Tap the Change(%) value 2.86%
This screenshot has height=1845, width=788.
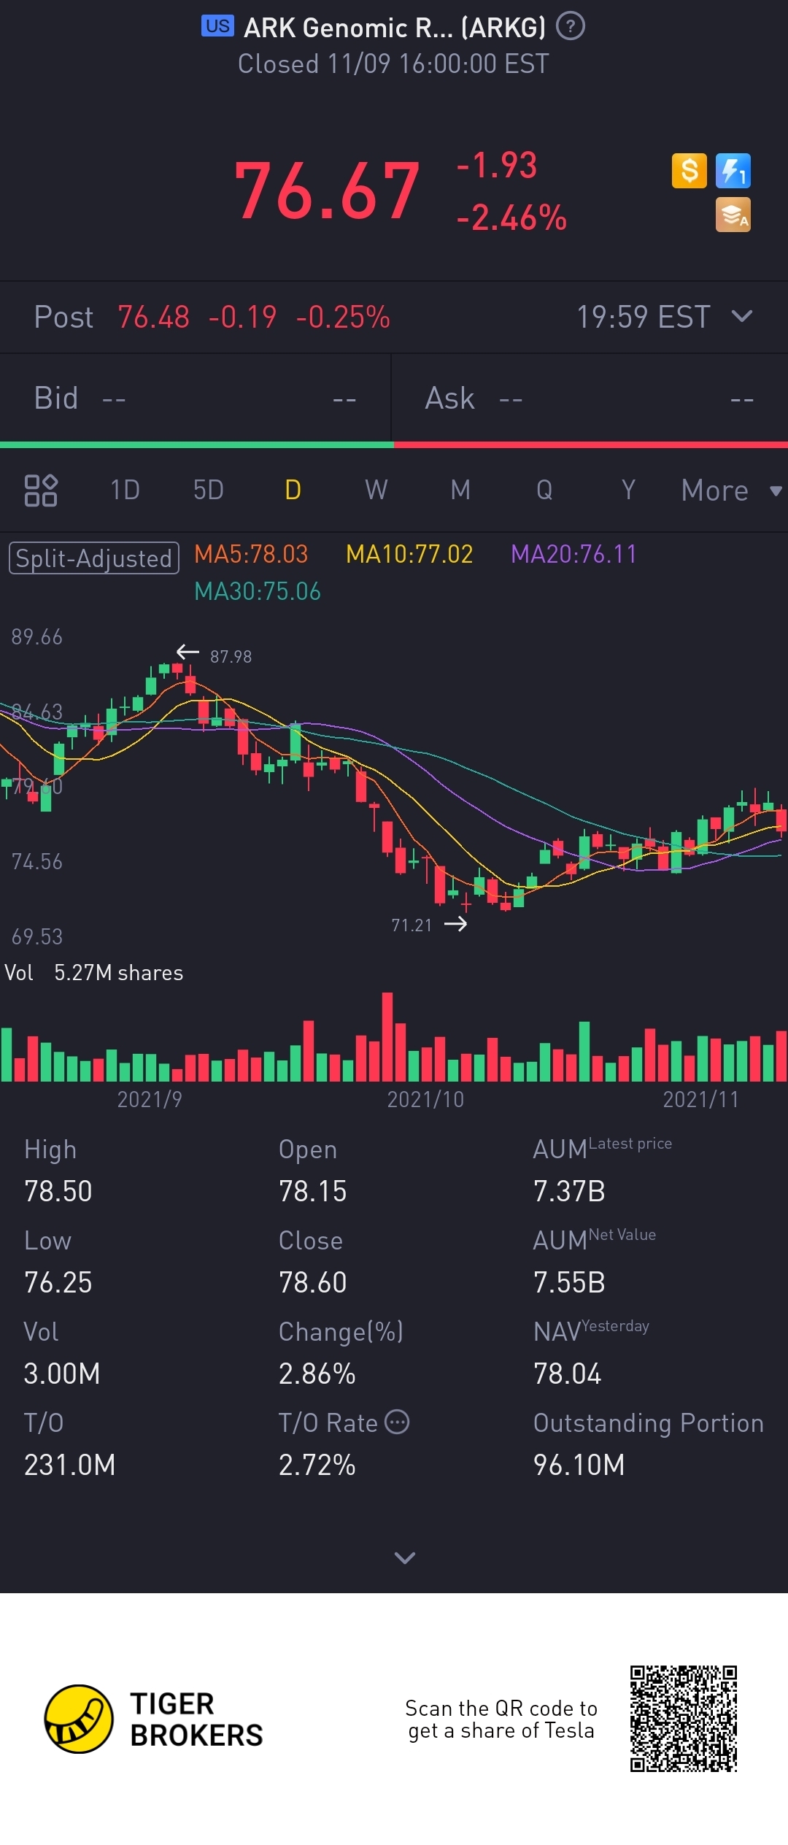tap(317, 1374)
